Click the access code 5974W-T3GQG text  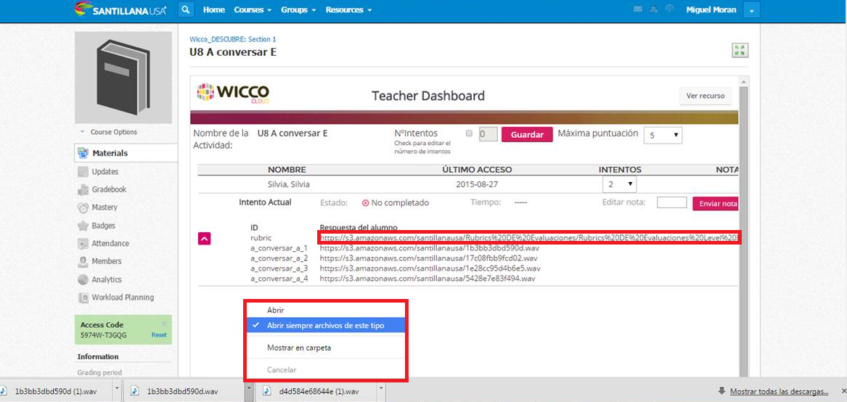click(x=102, y=335)
